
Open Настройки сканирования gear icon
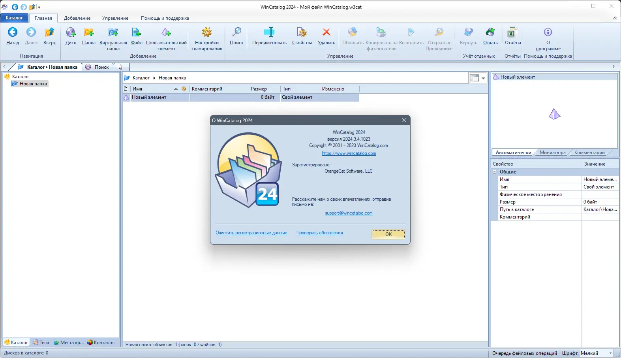(207, 32)
